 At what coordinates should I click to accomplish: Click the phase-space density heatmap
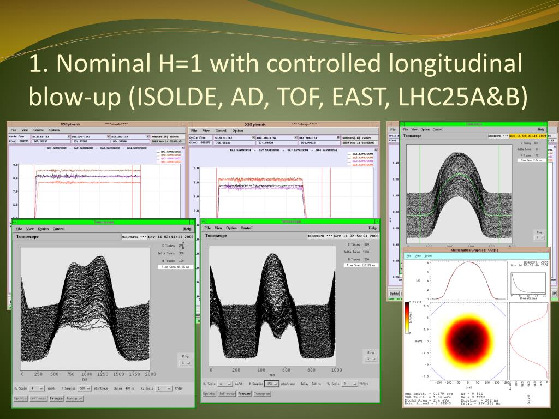(468, 340)
